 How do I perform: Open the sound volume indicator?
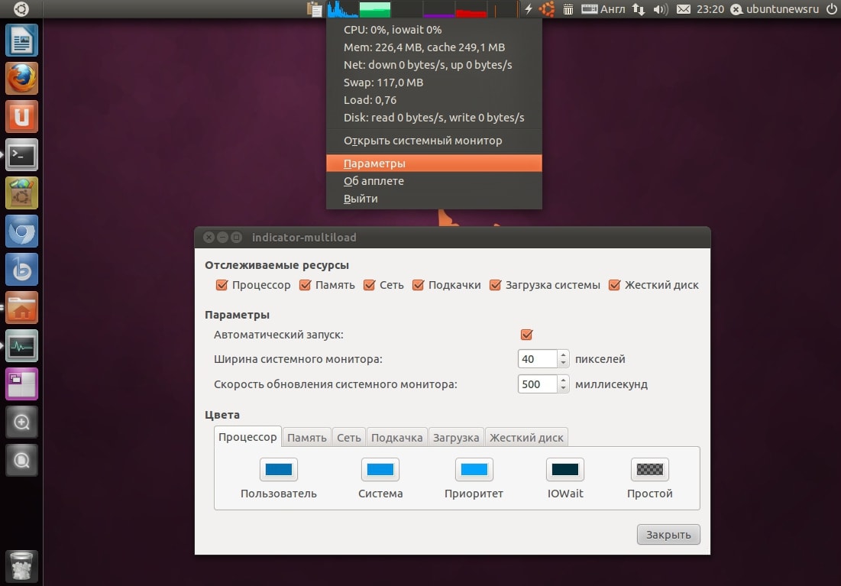coord(661,9)
